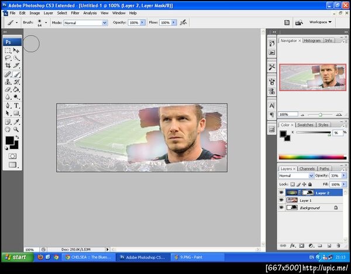This screenshot has width=351, height=274.
Task: Swap foreground and background colors
Action: pyautogui.click(x=17, y=137)
